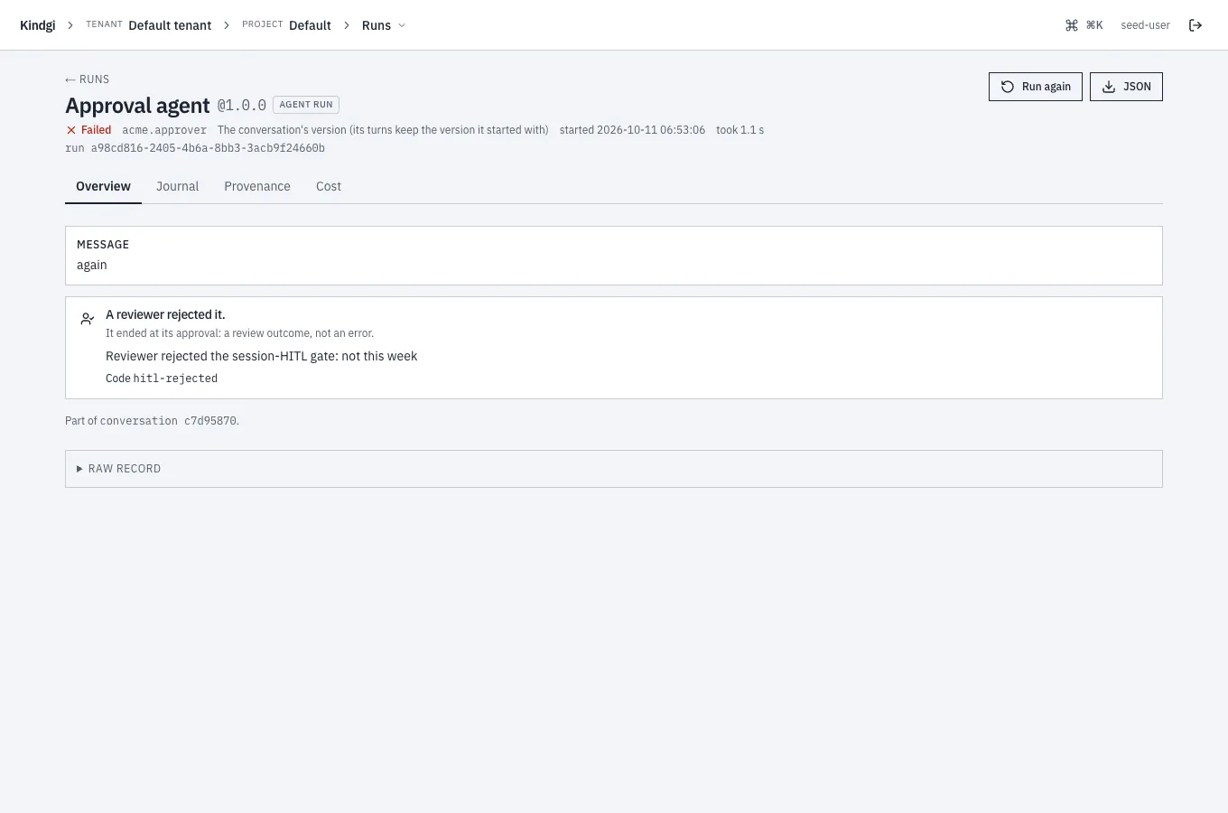Download the run as JSON
The image size is (1228, 813).
[x=1126, y=87]
